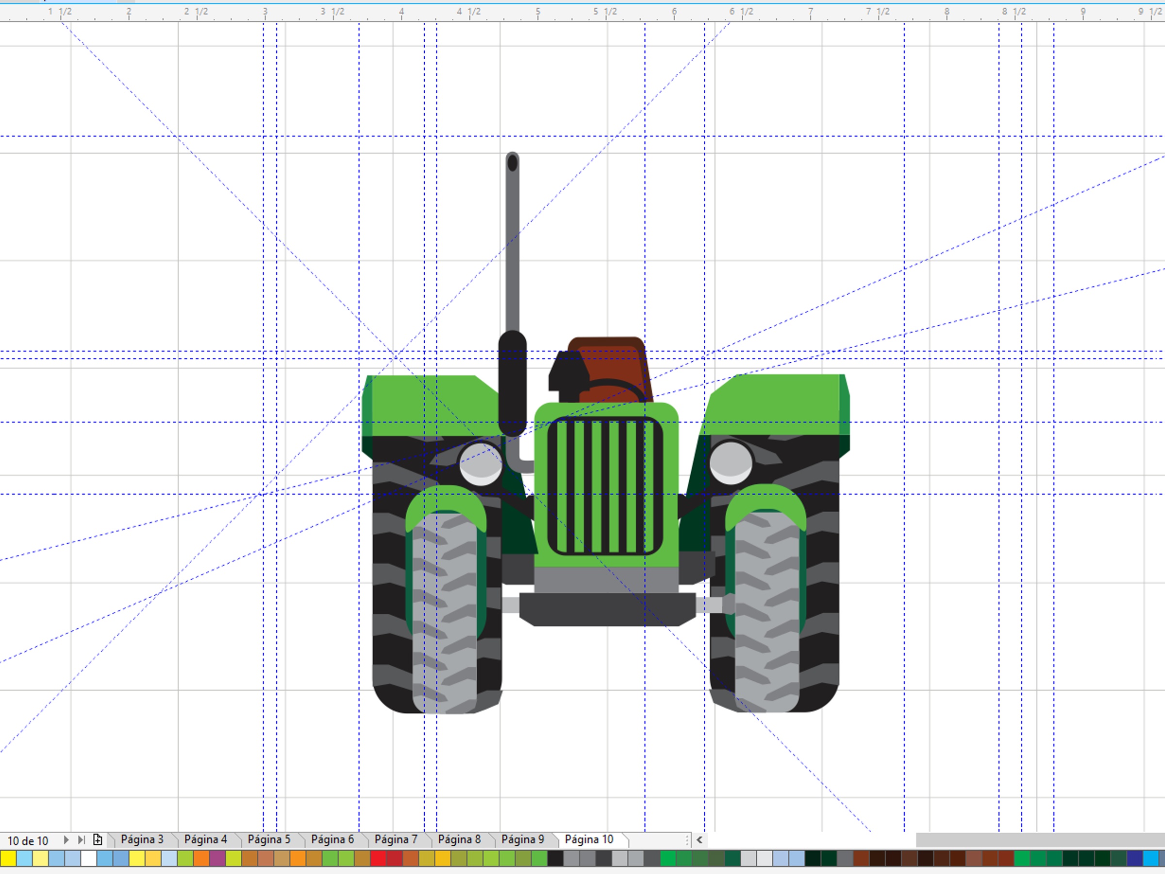The height and width of the screenshot is (874, 1165).
Task: Add a new page with plus-page icon
Action: click(x=98, y=840)
